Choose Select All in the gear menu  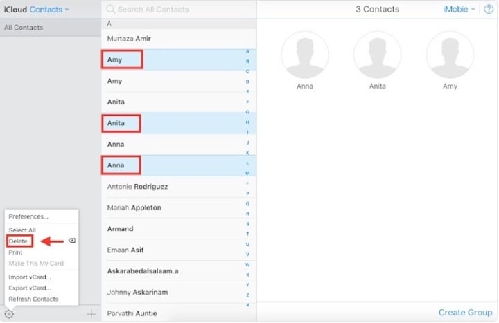tap(22, 230)
